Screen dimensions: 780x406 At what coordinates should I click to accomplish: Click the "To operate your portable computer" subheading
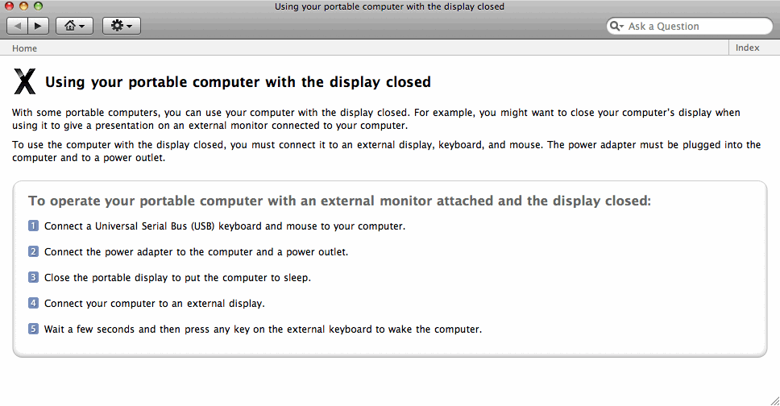pos(339,201)
